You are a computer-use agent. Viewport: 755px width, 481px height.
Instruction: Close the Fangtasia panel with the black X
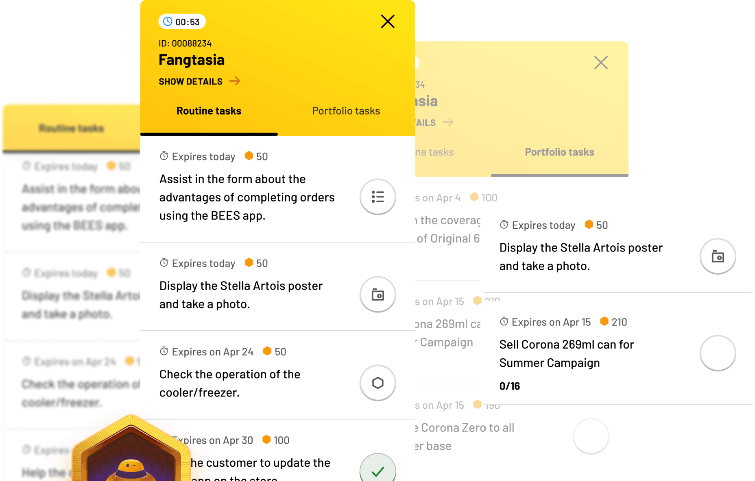[x=388, y=22]
